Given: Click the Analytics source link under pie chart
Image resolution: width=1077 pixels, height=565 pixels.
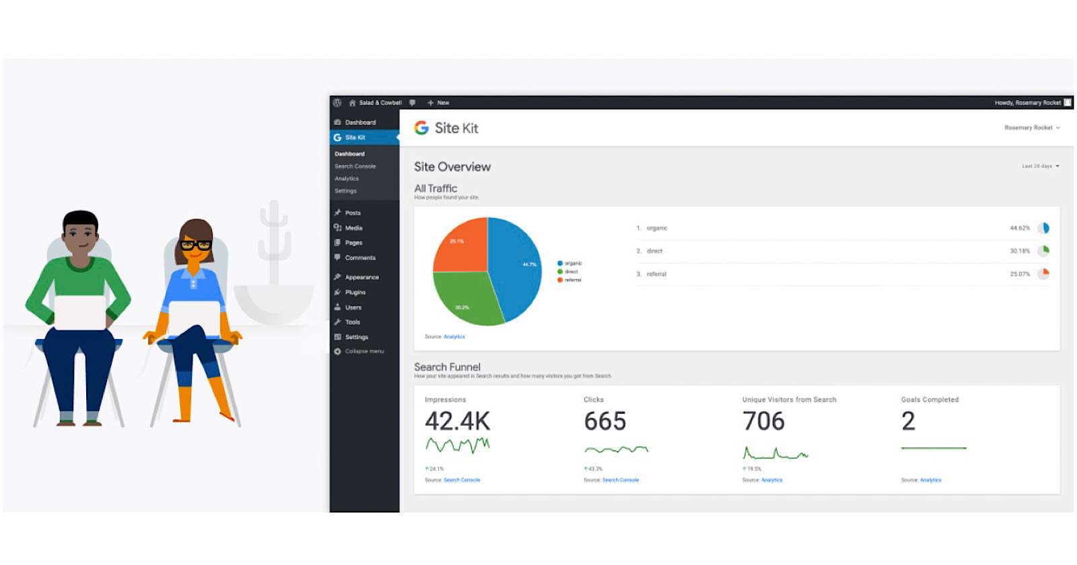Looking at the screenshot, I should tap(454, 337).
